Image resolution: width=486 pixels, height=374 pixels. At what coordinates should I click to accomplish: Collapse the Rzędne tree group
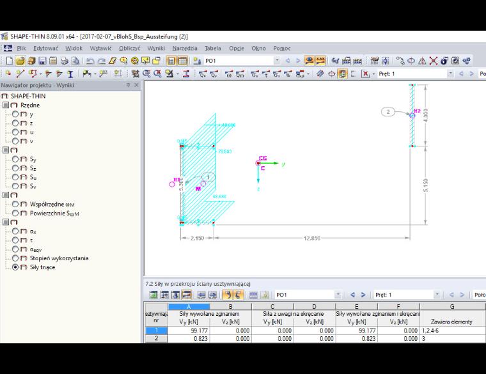coord(6,105)
